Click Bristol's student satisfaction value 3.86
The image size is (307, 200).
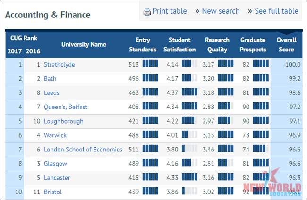(172, 192)
